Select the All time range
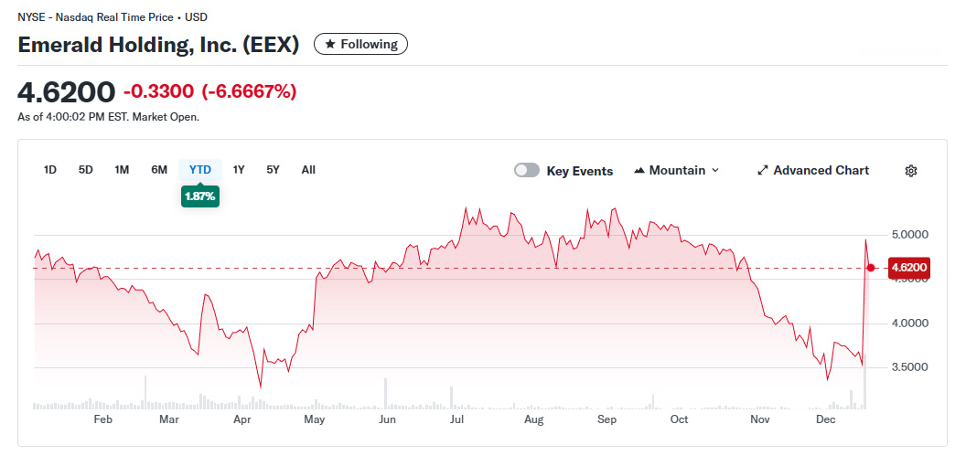The height and width of the screenshot is (456, 966). 308,170
